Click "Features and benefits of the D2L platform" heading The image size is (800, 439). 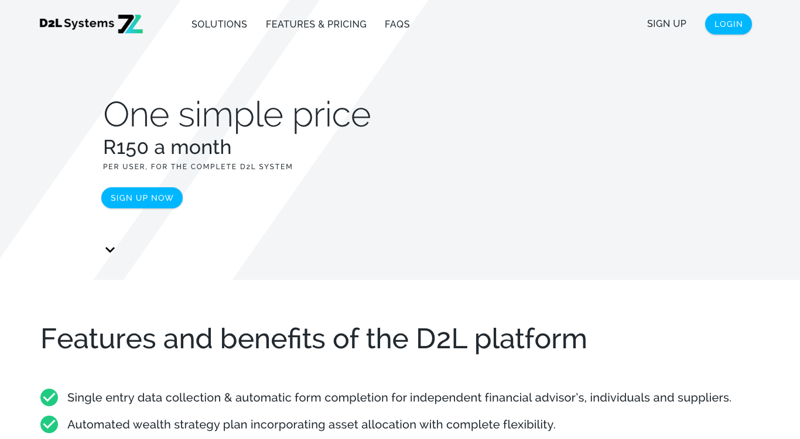pos(313,338)
